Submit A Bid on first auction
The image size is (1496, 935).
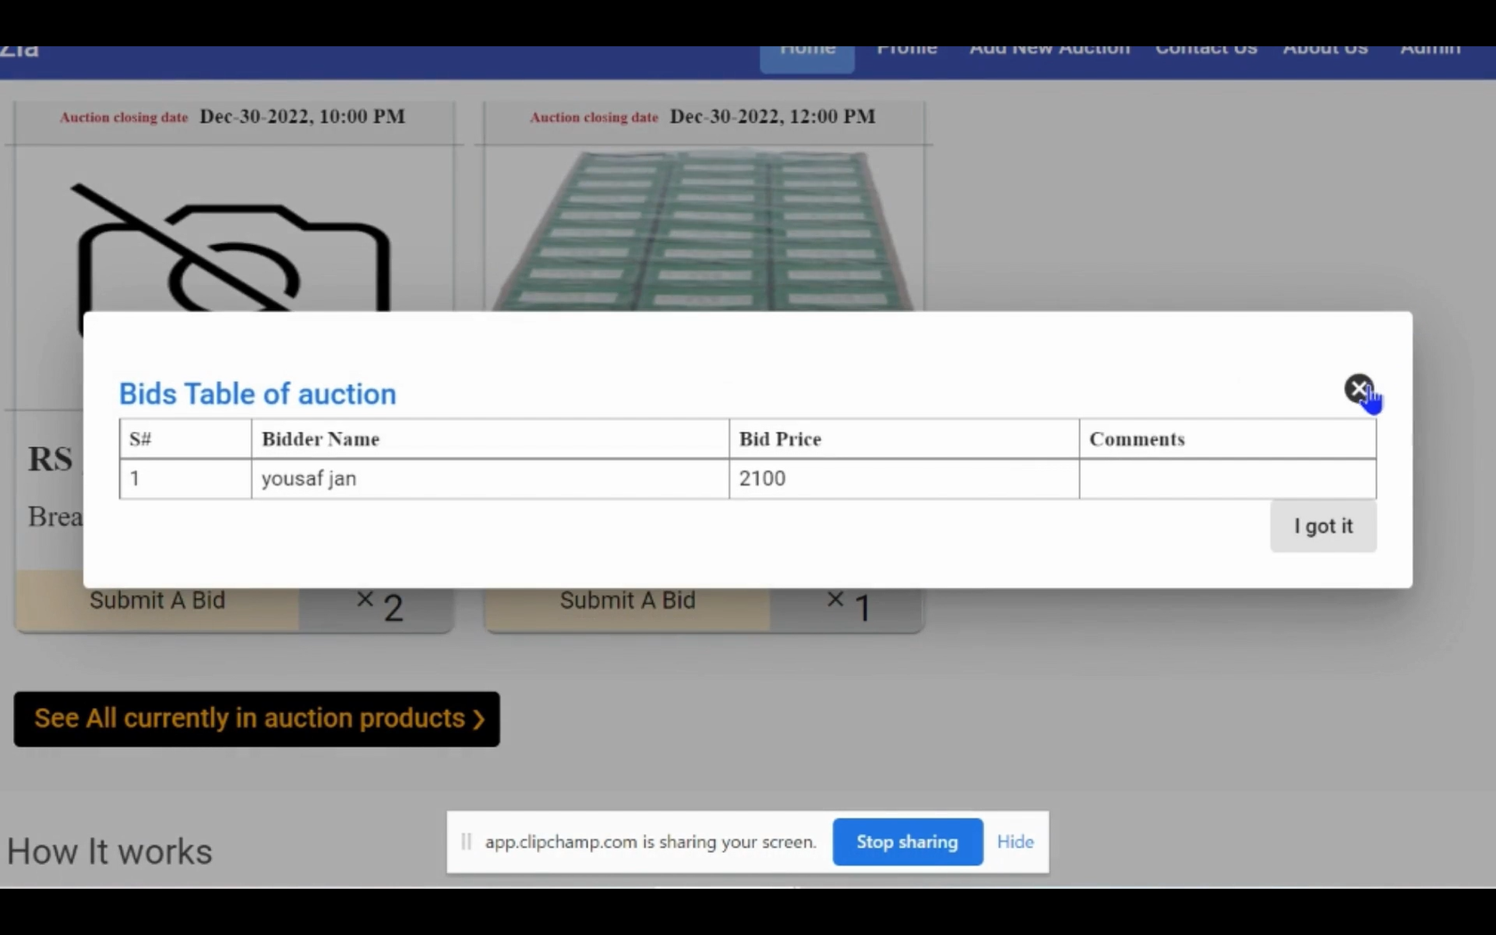(157, 602)
